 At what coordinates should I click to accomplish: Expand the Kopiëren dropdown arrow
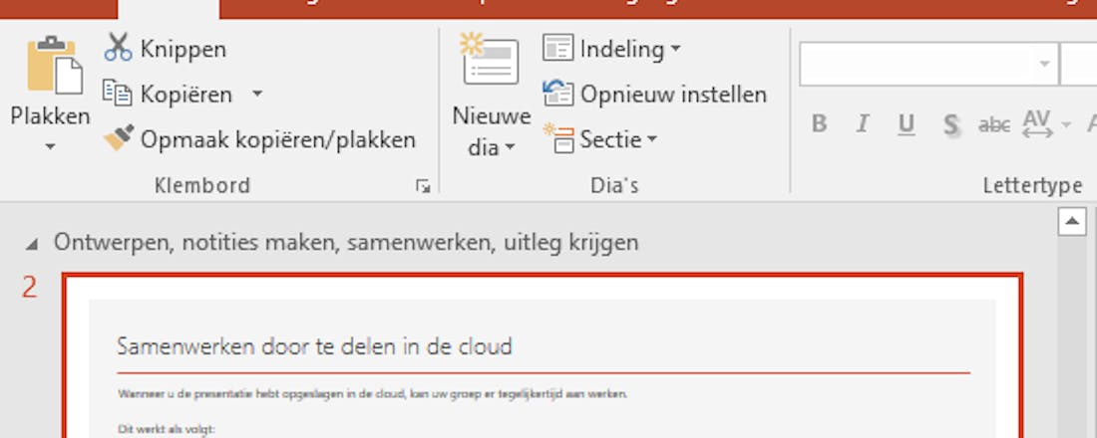pyautogui.click(x=256, y=95)
